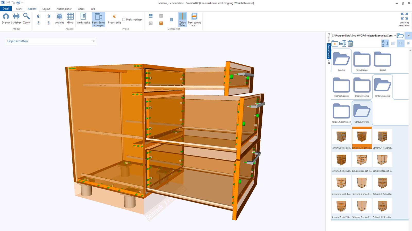The image size is (412, 231).
Task: Open the component path dropdown
Action: (x=395, y=36)
